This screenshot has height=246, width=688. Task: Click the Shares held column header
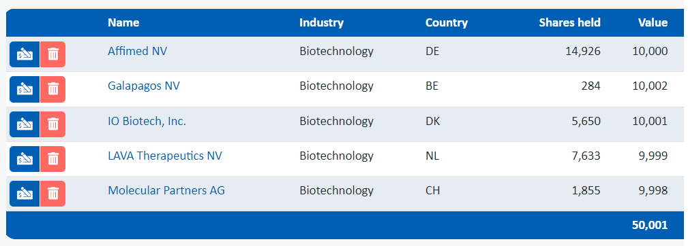[x=570, y=22]
